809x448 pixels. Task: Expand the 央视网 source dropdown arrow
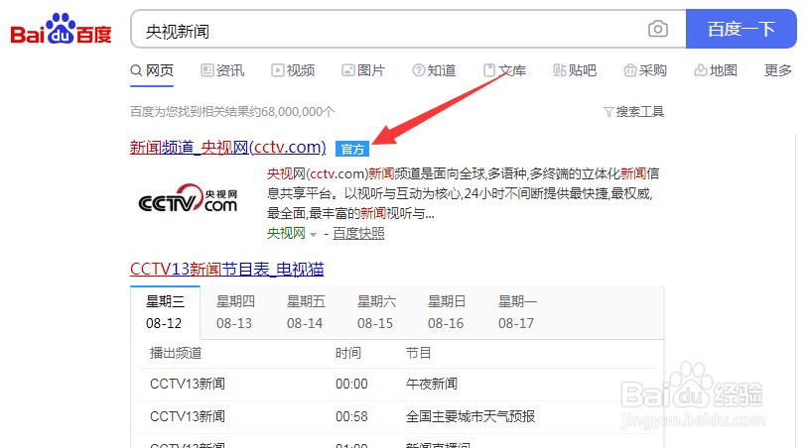[314, 234]
